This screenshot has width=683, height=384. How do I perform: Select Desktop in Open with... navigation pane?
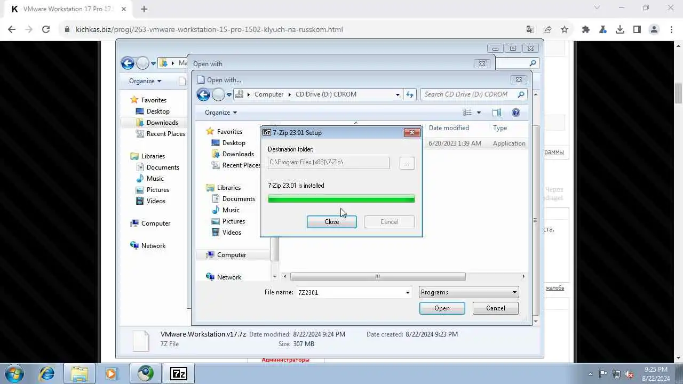(x=234, y=143)
